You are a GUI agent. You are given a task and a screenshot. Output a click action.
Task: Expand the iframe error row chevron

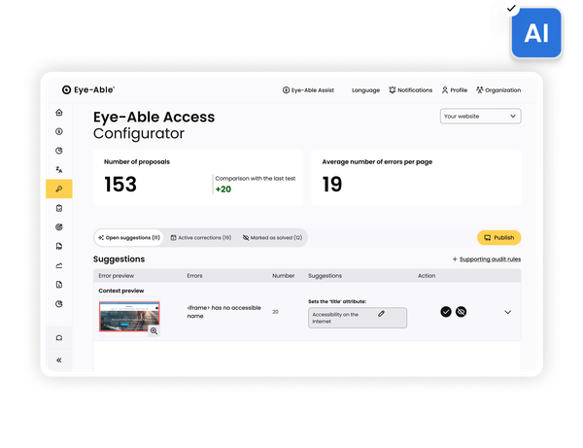507,312
